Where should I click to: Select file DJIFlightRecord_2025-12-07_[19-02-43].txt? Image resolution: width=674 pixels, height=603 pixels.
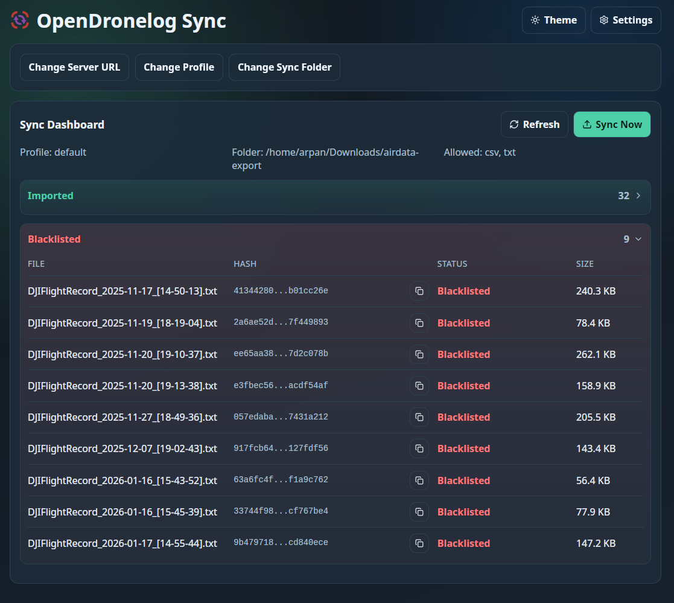[x=122, y=448]
